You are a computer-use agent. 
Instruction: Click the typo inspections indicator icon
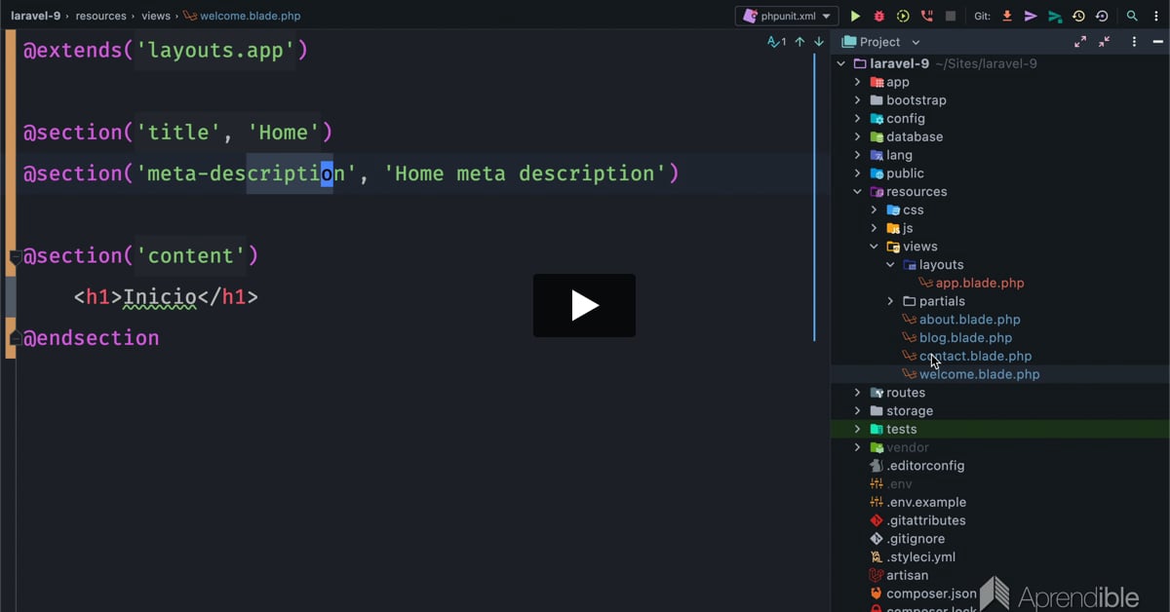click(x=776, y=42)
